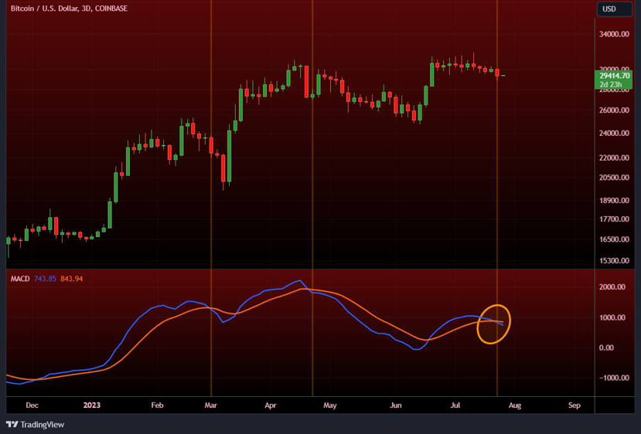
Task: Click the Mar label on time axis
Action: pos(210,405)
